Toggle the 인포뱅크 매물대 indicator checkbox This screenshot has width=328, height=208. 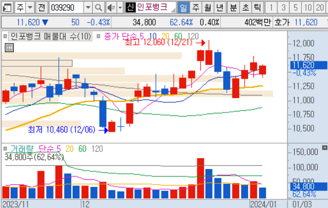5,36
